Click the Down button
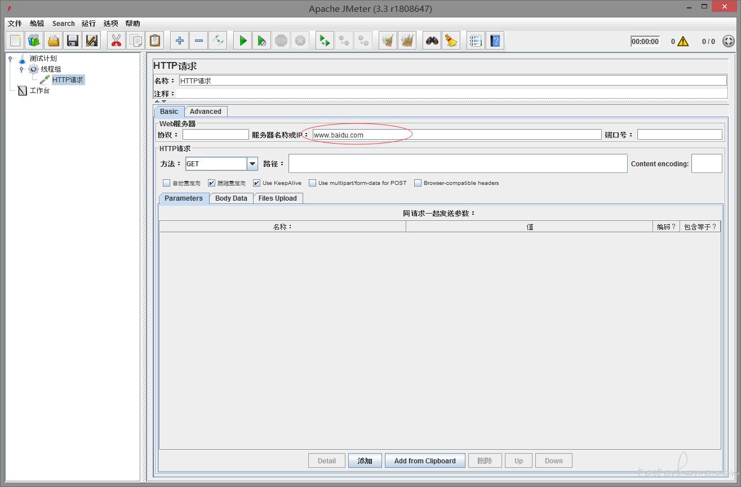The image size is (741, 487). coord(554,461)
